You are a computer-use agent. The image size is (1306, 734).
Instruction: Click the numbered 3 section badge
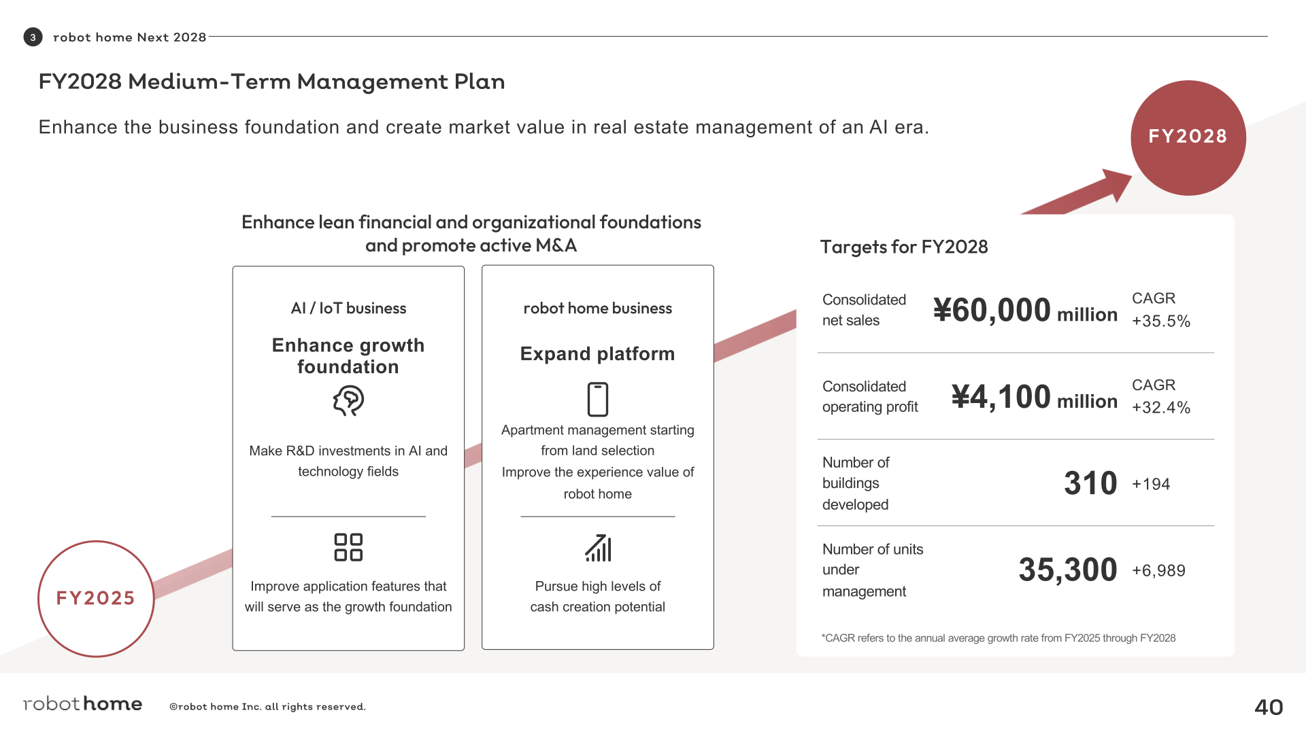33,37
